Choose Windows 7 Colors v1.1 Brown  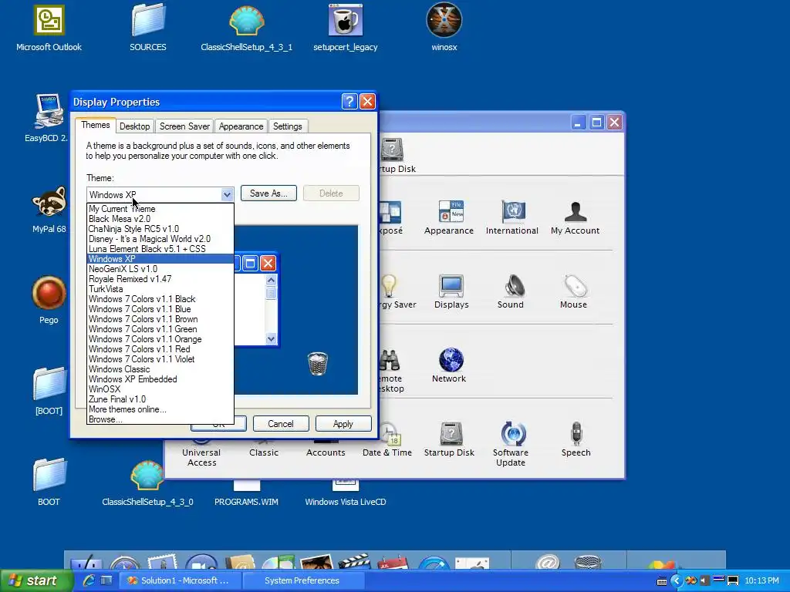pyautogui.click(x=160, y=319)
